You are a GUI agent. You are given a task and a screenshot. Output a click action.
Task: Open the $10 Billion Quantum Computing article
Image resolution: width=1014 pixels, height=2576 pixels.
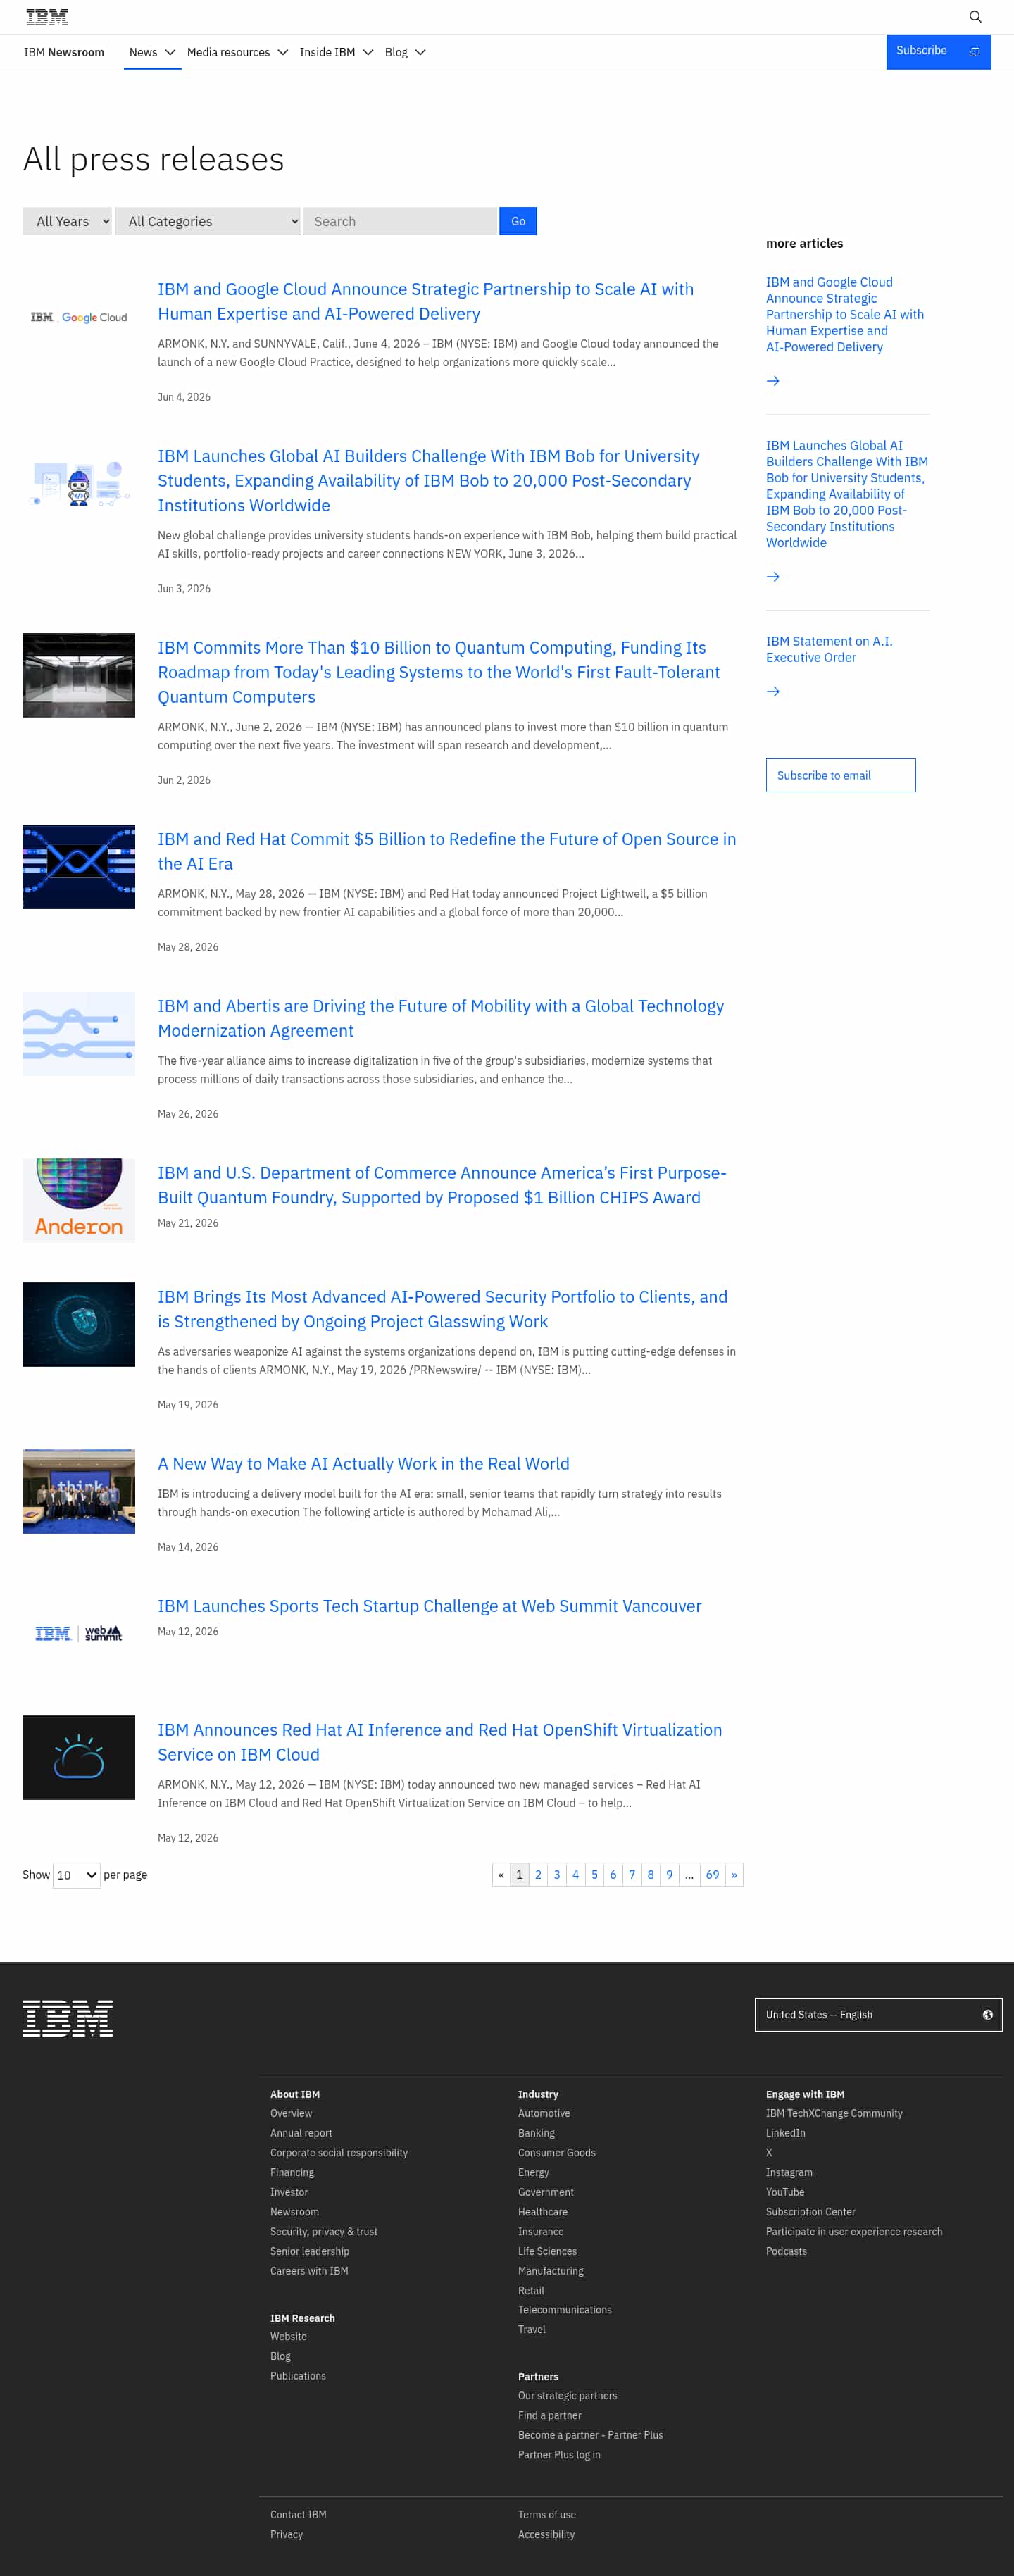(x=438, y=672)
